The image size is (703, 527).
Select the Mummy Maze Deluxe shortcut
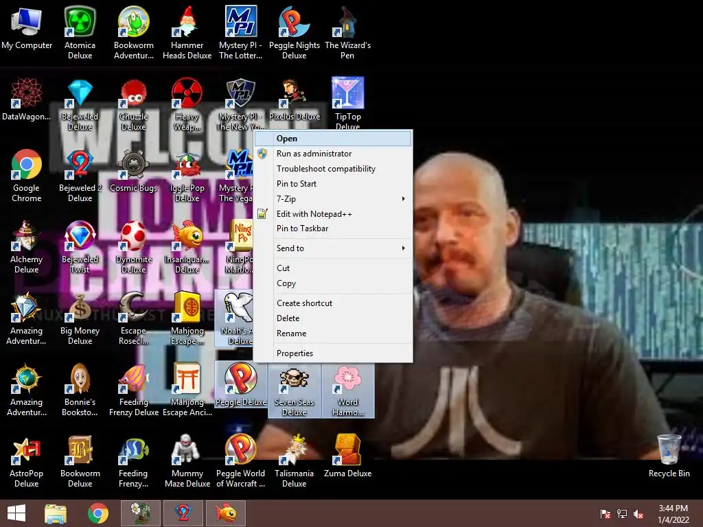coord(187,460)
